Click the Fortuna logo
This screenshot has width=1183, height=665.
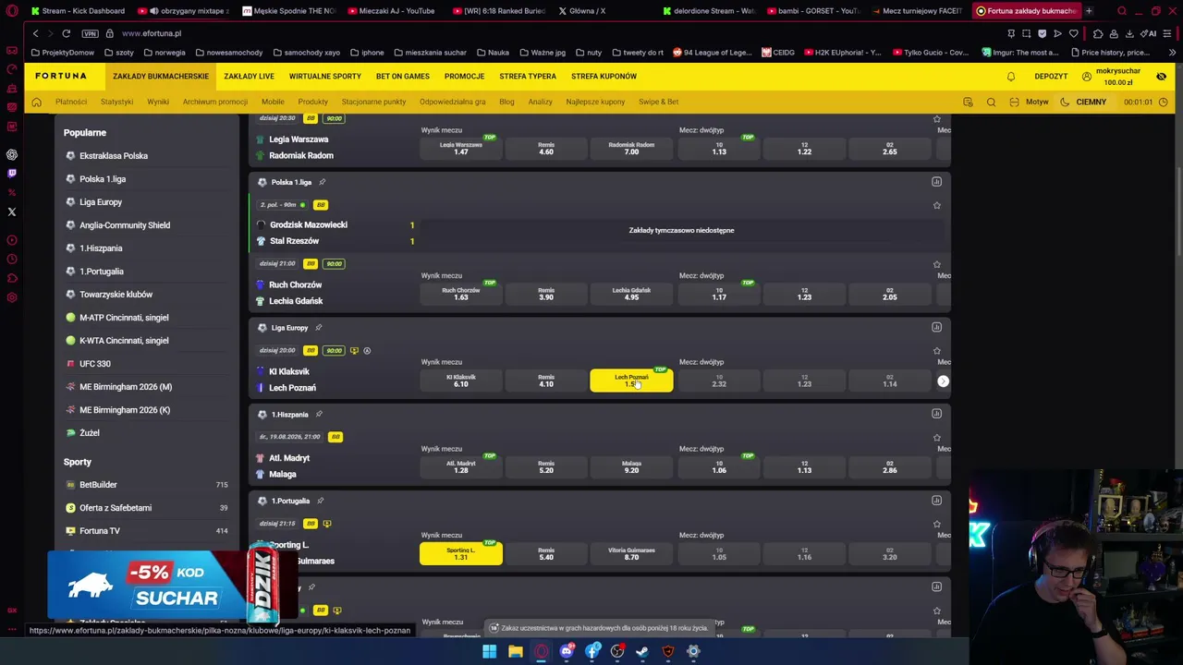pos(61,76)
